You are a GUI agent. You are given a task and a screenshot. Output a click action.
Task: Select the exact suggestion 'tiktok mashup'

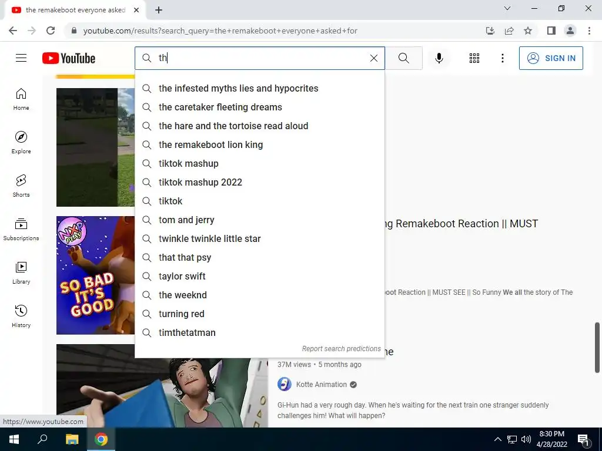259,163
